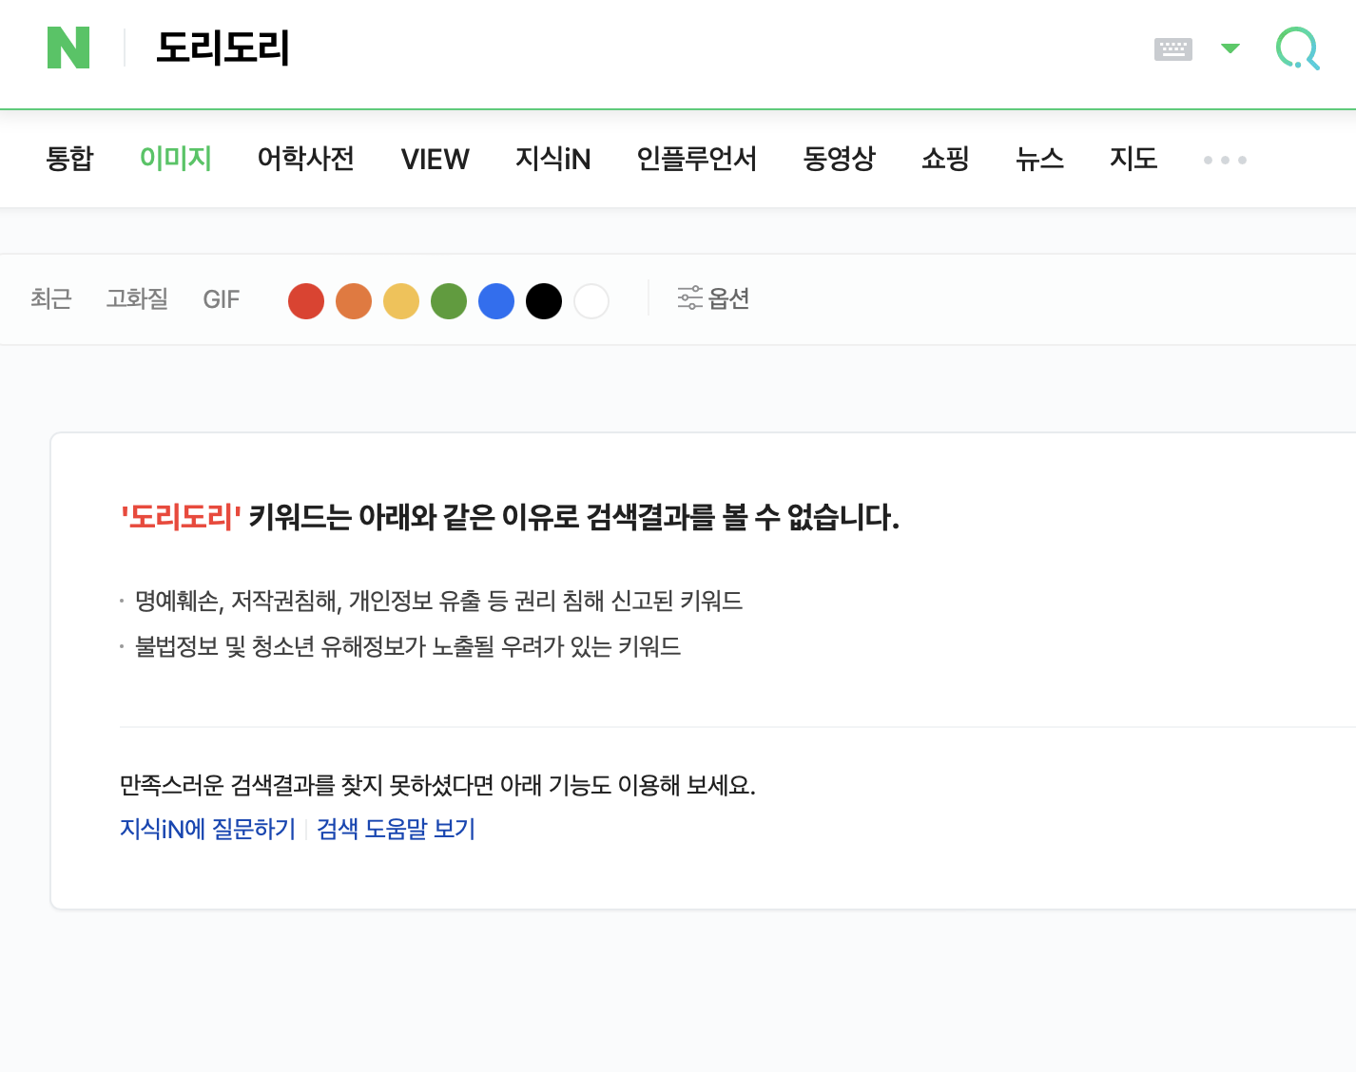1356x1072 pixels.
Task: Click the magnifier search icon
Action: coord(1298,48)
